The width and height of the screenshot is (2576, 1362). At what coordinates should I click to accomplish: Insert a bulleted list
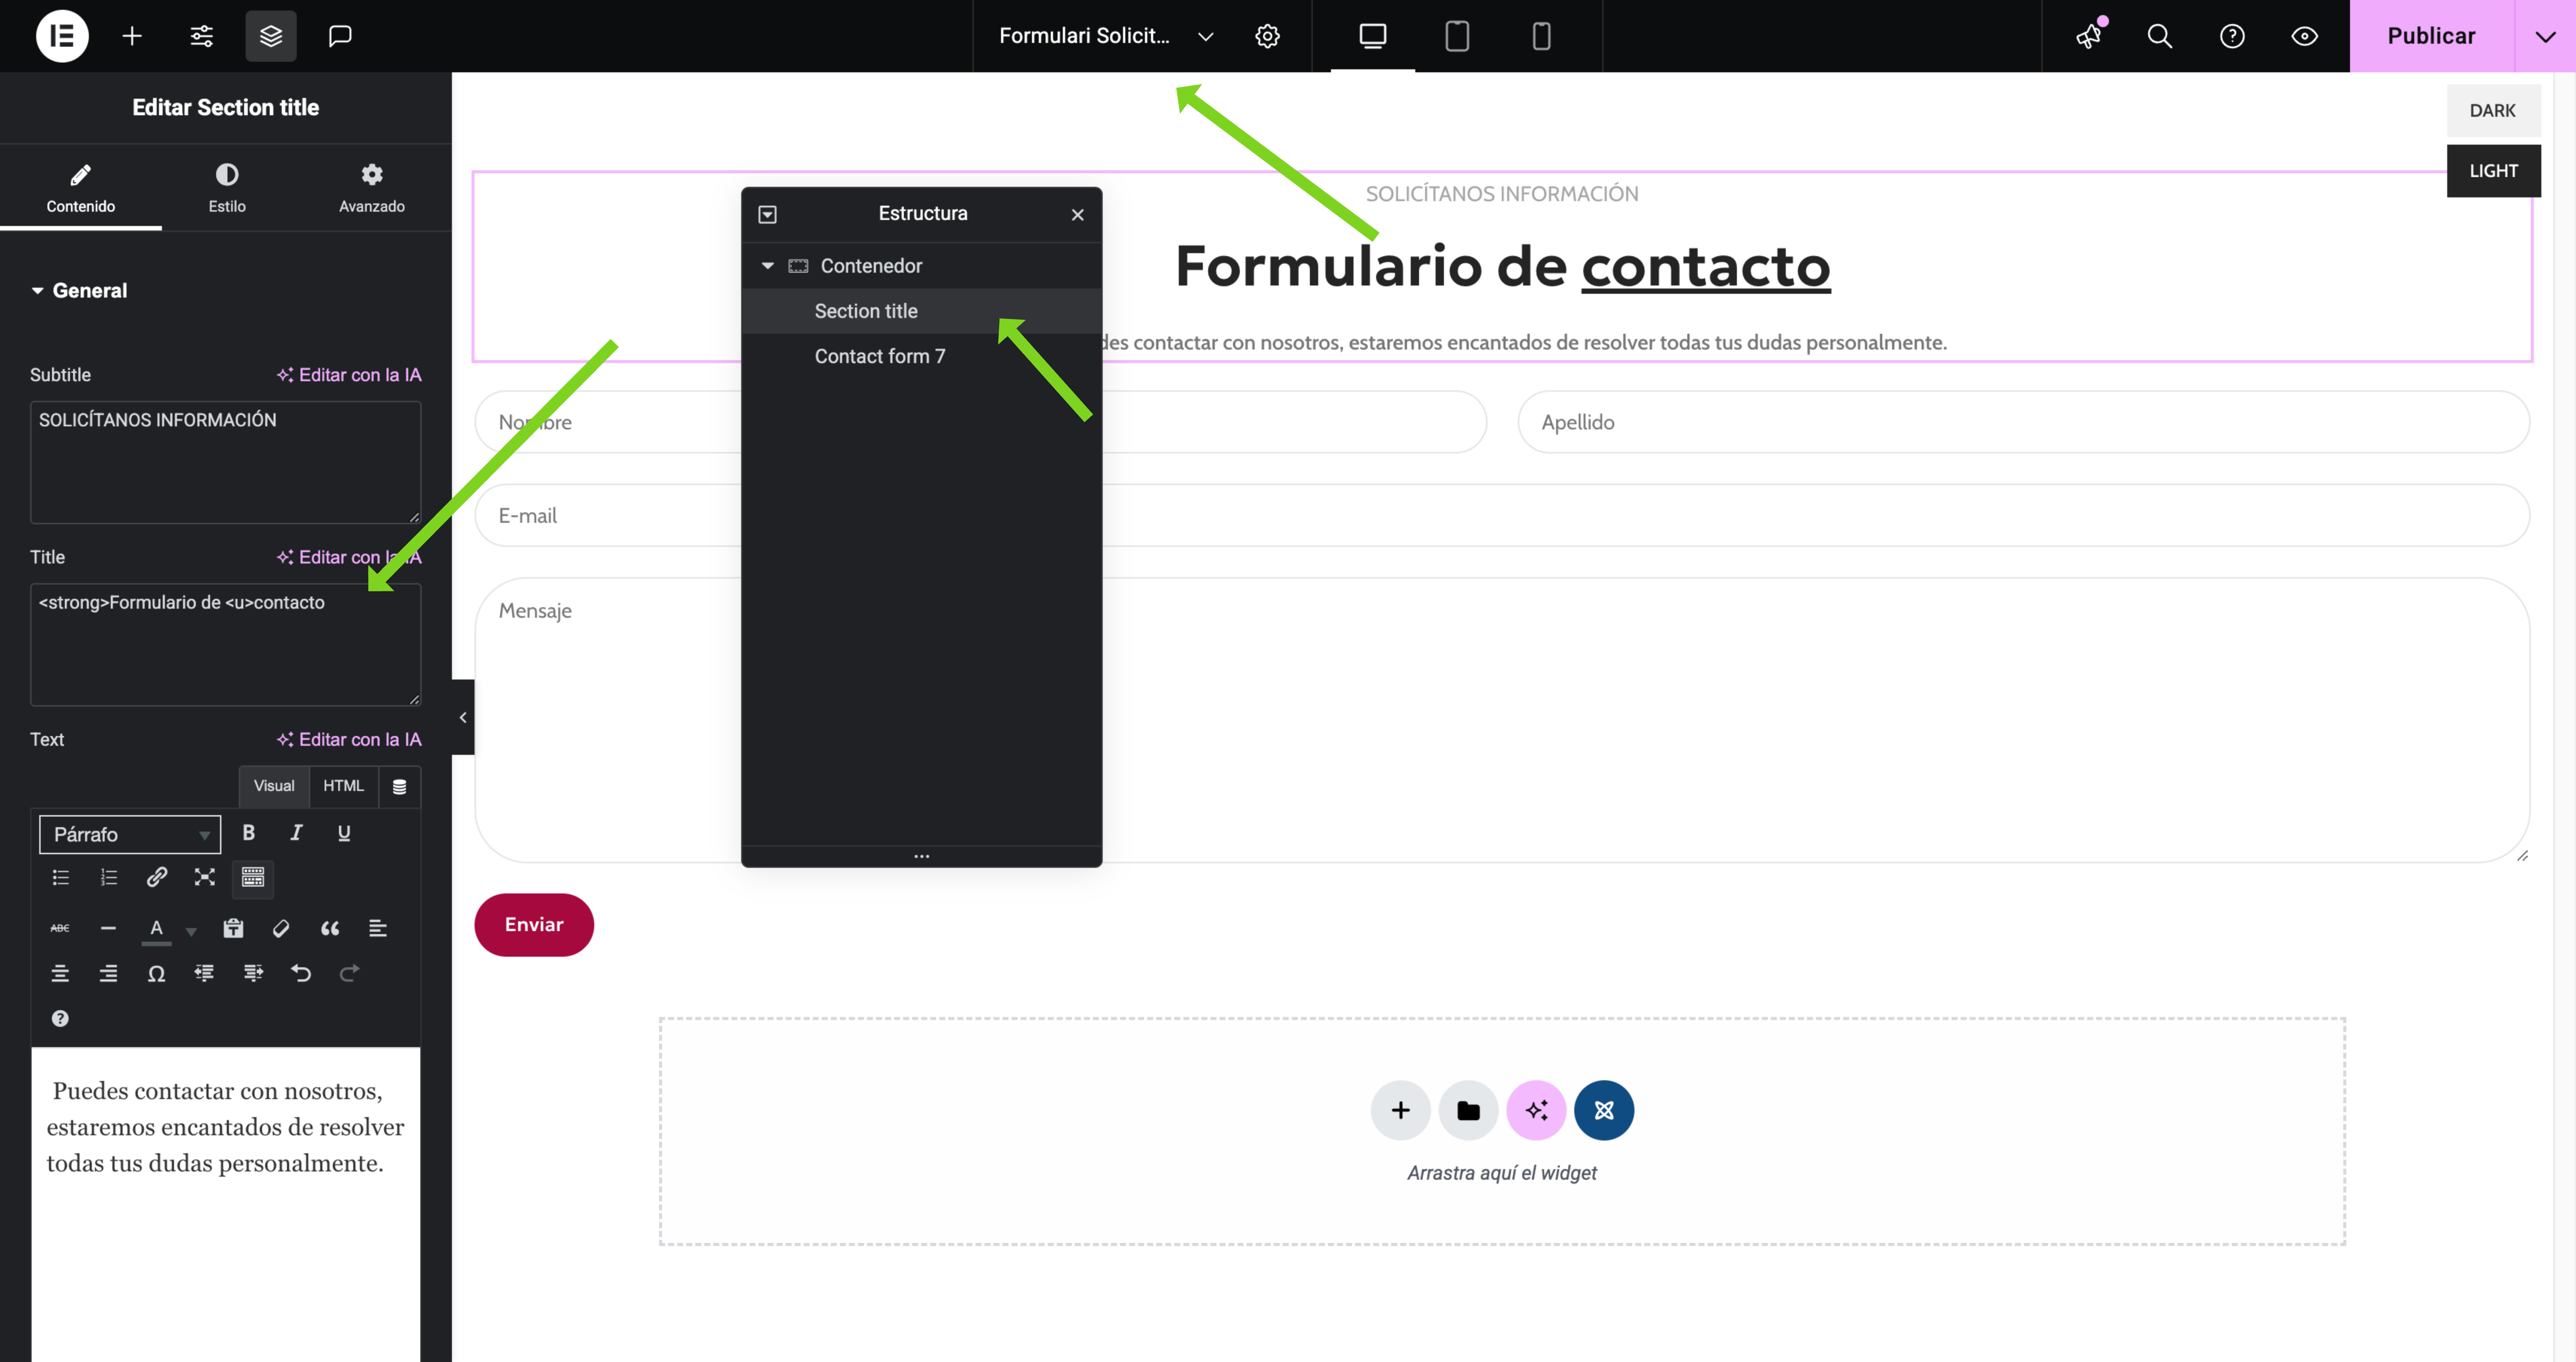coord(61,878)
